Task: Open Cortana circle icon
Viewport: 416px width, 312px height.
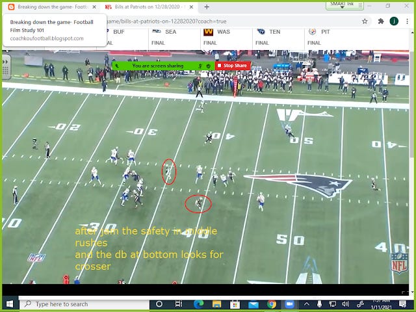Action: [x=159, y=304]
